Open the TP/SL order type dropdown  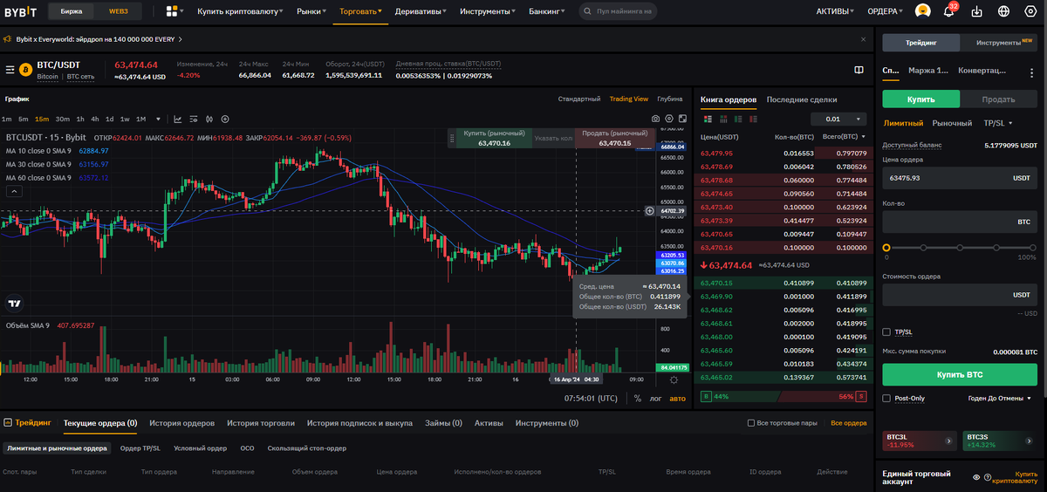click(996, 123)
